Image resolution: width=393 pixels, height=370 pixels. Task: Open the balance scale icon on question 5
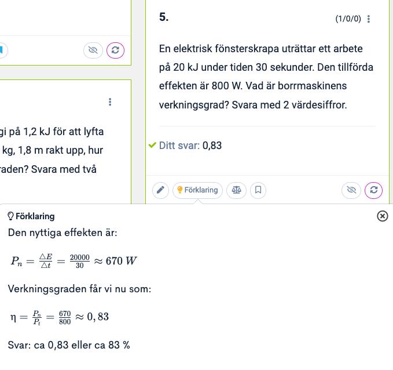236,190
